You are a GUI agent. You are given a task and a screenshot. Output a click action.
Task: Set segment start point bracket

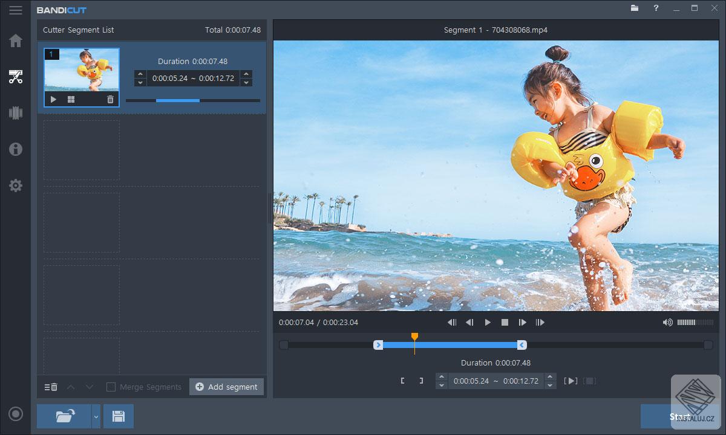point(402,381)
